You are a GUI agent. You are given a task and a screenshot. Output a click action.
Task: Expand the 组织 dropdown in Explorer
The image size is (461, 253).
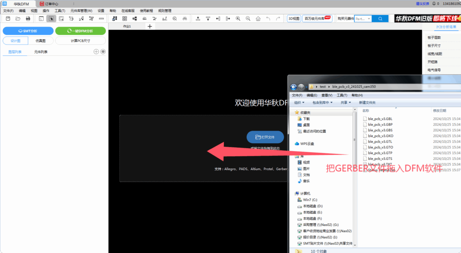click(299, 102)
